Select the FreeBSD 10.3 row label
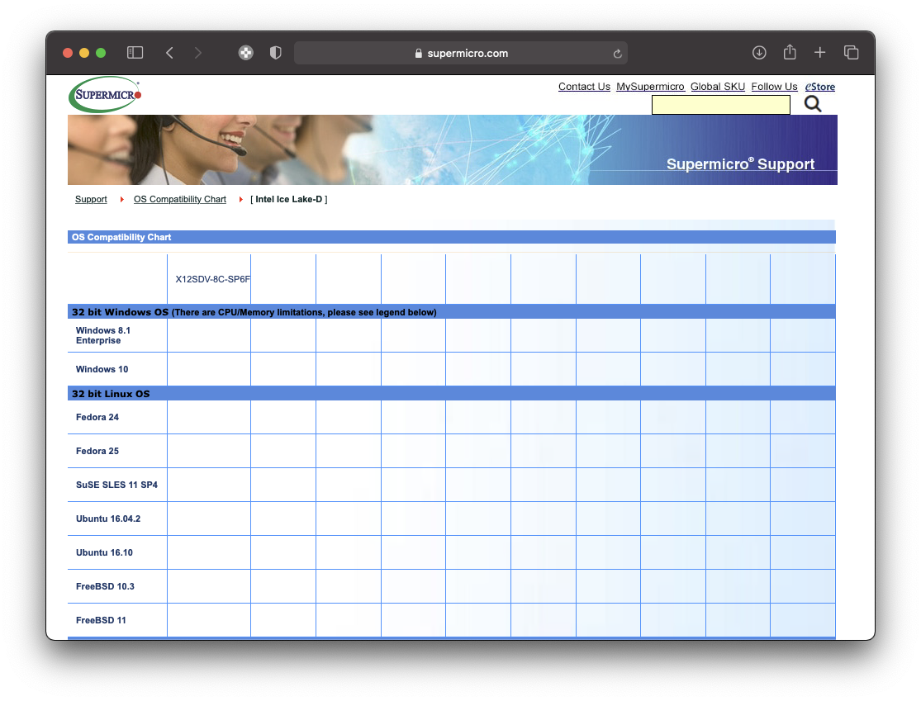This screenshot has height=701, width=921. 105,586
